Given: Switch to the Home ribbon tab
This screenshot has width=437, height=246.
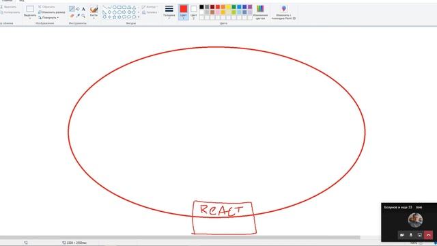Looking at the screenshot, I should tap(7, 1).
